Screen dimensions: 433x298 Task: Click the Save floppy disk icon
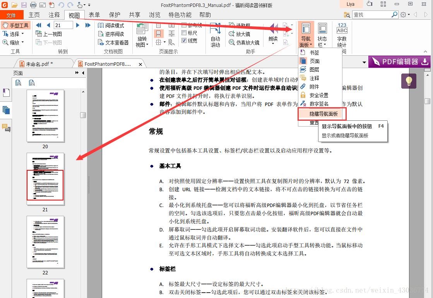tap(24, 5)
